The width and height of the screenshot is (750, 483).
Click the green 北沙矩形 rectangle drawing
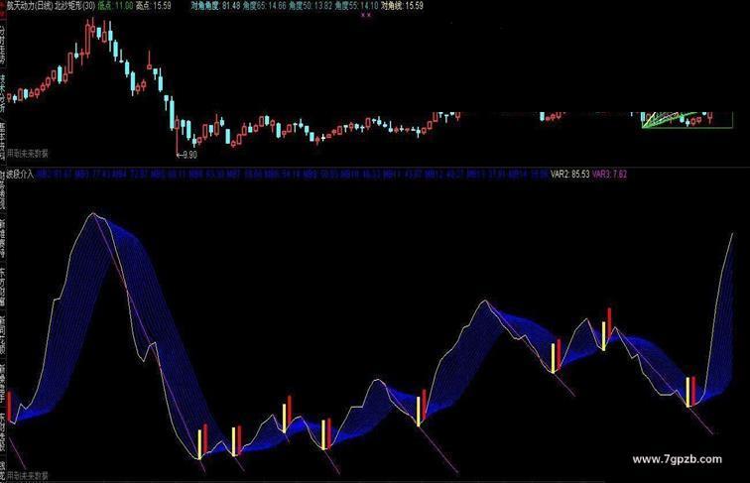[x=687, y=120]
